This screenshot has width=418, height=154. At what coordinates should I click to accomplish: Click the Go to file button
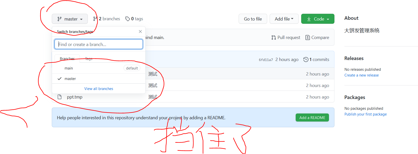click(x=253, y=19)
